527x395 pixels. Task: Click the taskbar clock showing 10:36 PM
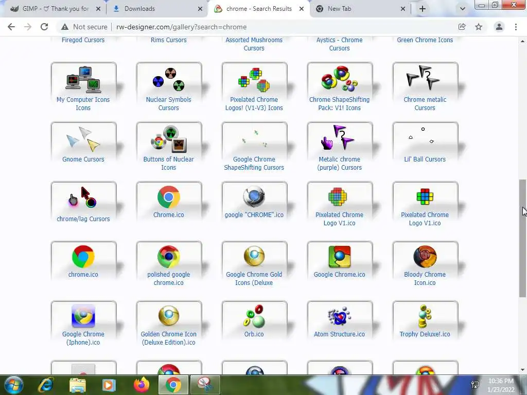(501, 385)
